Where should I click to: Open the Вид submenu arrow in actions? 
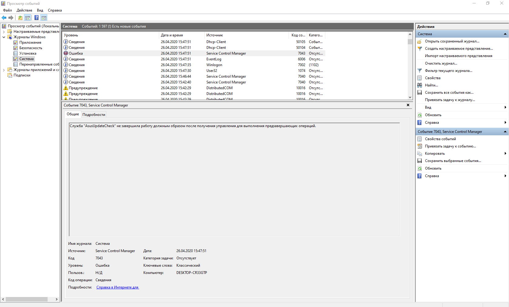pos(505,107)
